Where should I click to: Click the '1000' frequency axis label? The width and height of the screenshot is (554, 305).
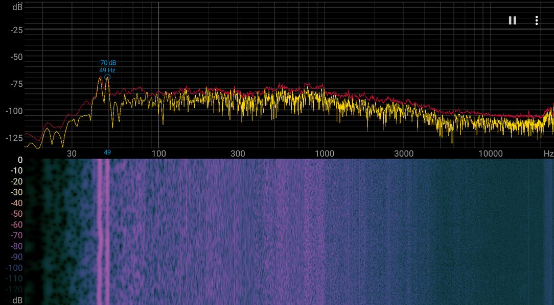tap(325, 154)
